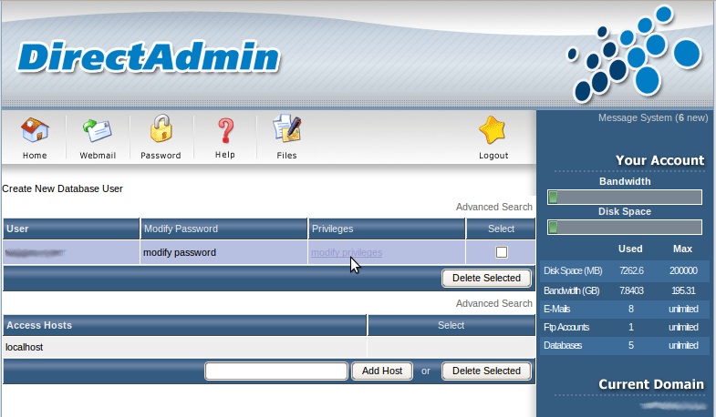Sort by the User column header

coord(71,229)
